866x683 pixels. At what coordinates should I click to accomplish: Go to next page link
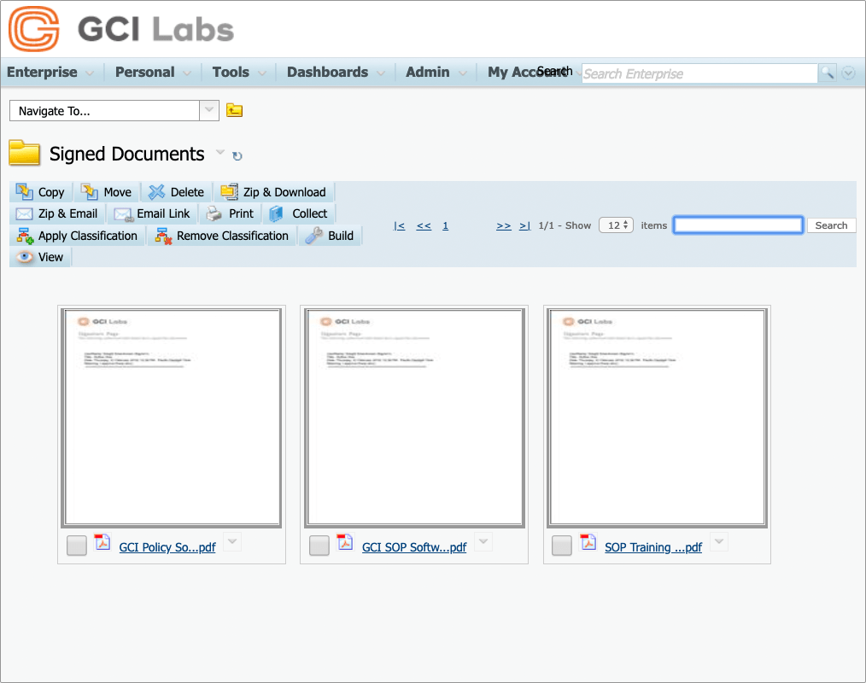(x=504, y=225)
